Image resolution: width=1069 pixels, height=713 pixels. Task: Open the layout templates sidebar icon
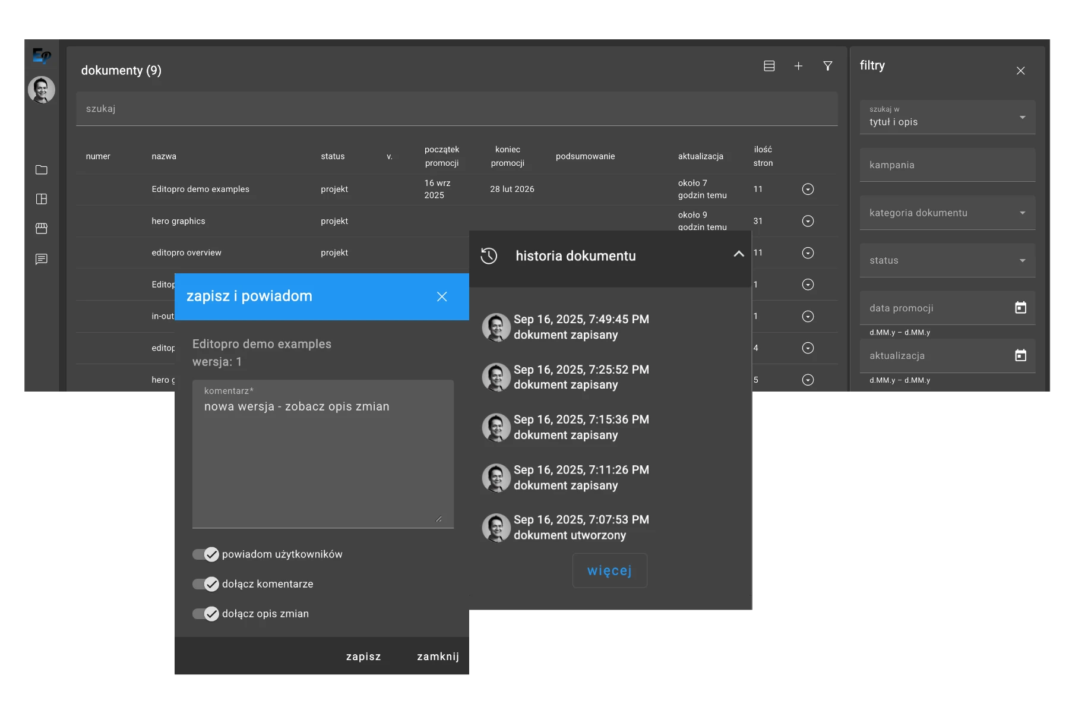tap(42, 199)
